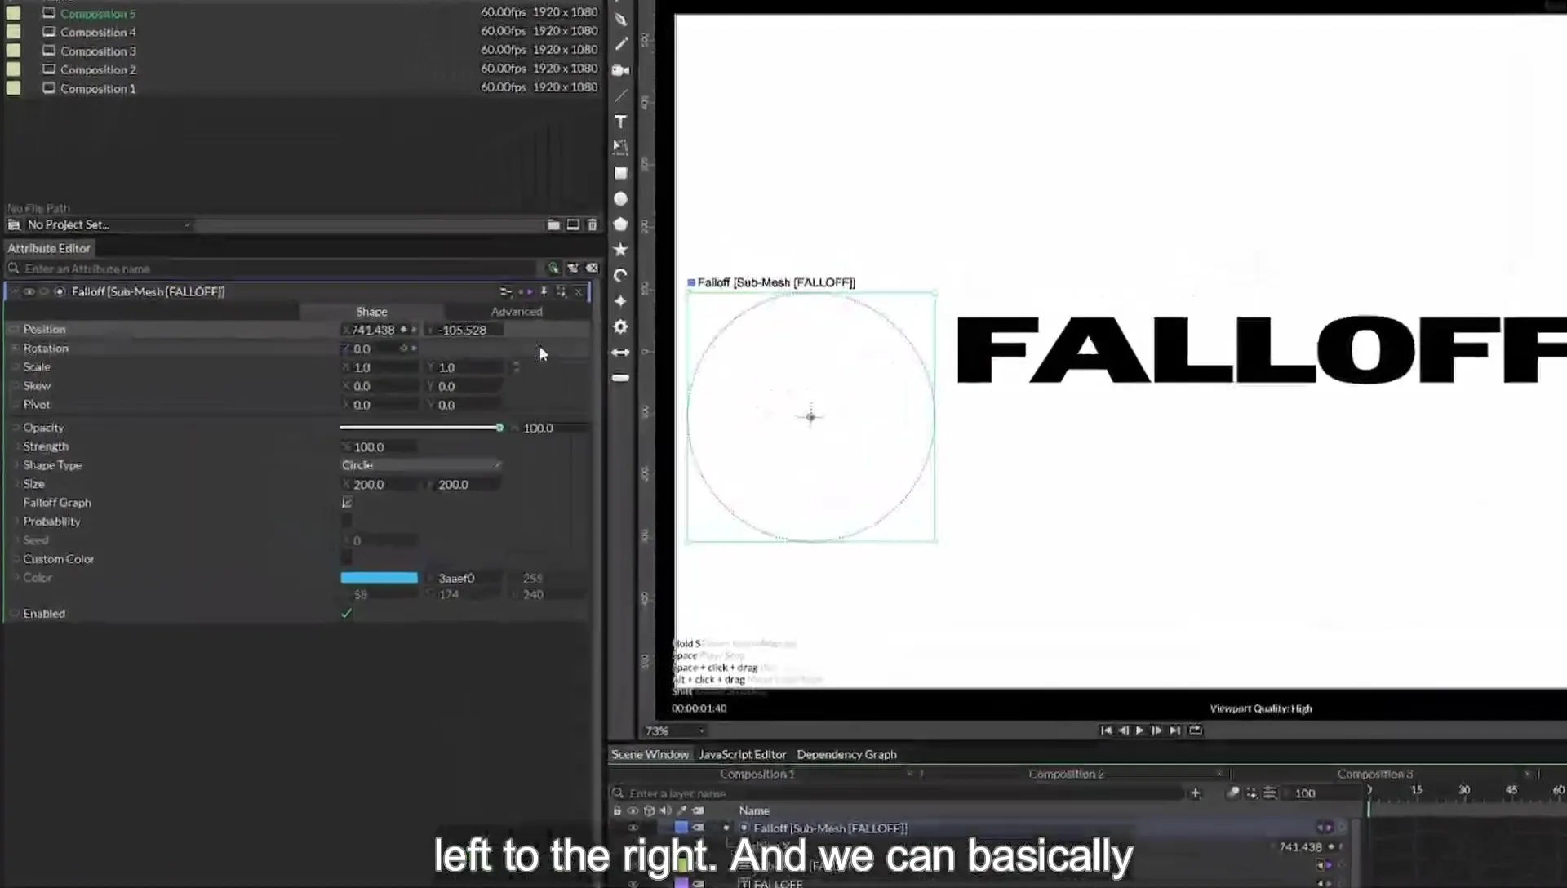
Task: Select the Ellipse shape tool
Action: pyautogui.click(x=620, y=198)
